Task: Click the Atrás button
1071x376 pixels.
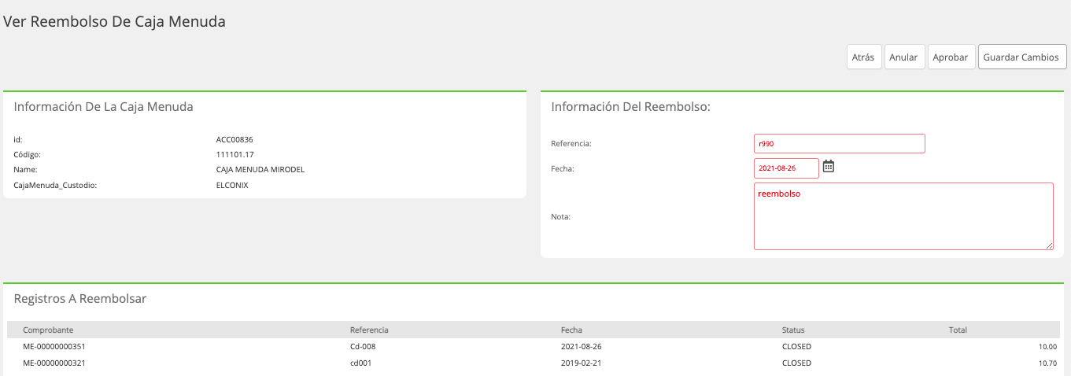Action: [863, 57]
